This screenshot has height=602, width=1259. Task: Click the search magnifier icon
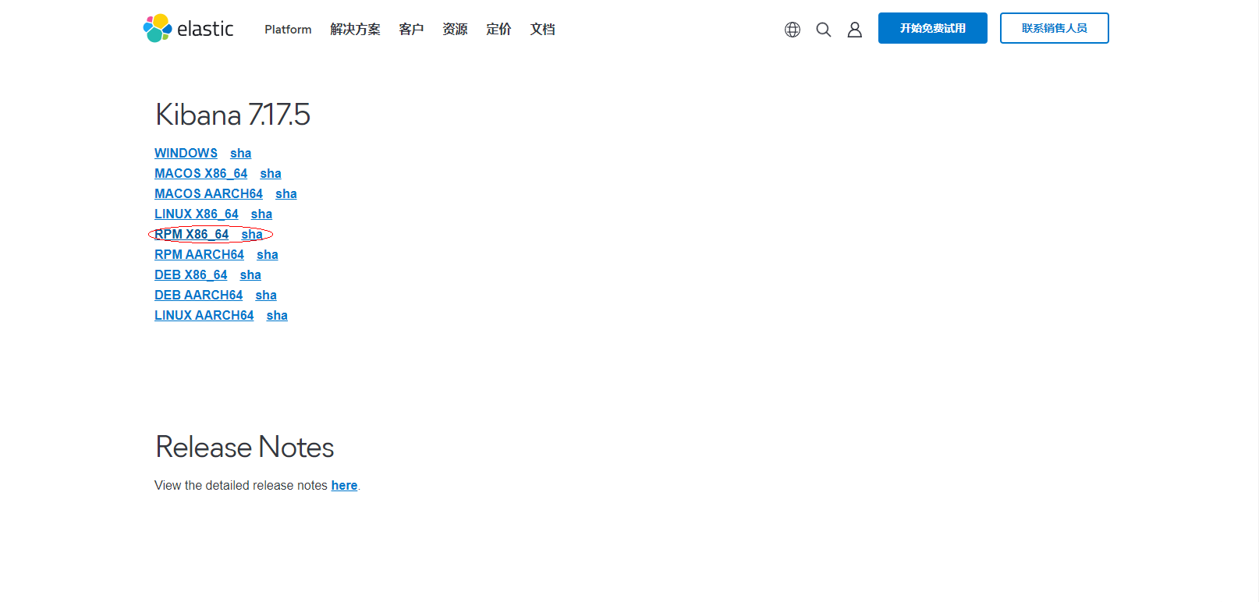(x=824, y=30)
